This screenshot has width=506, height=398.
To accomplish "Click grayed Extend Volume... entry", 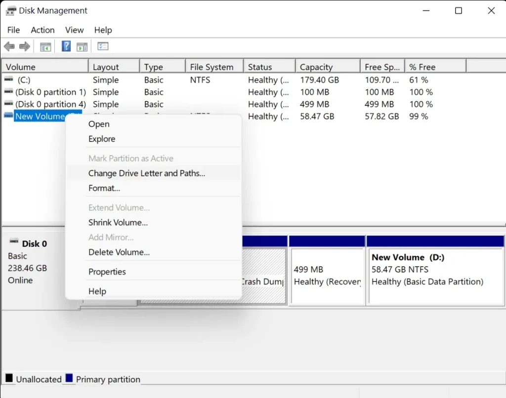I will [x=154, y=208].
